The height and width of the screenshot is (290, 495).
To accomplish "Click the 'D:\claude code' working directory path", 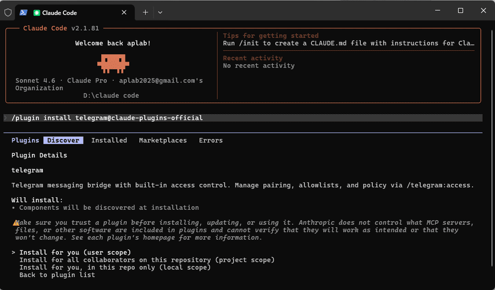I will pos(111,95).
